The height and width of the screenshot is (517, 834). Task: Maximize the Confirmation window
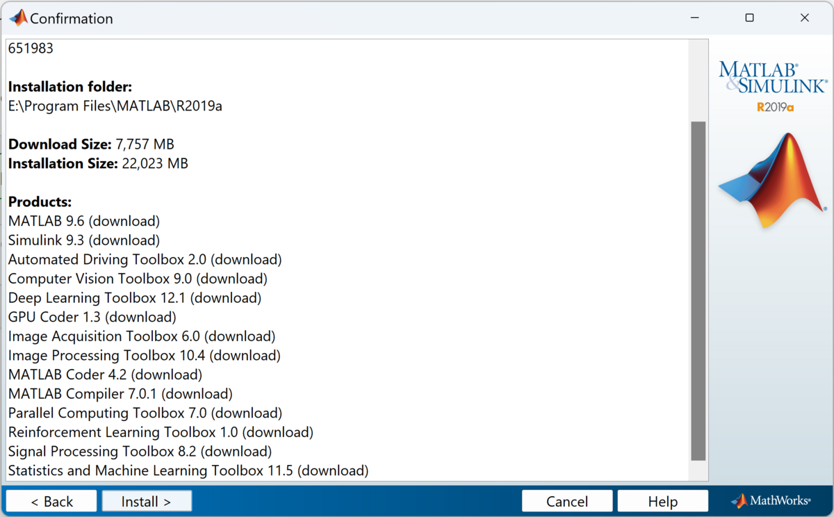click(749, 18)
